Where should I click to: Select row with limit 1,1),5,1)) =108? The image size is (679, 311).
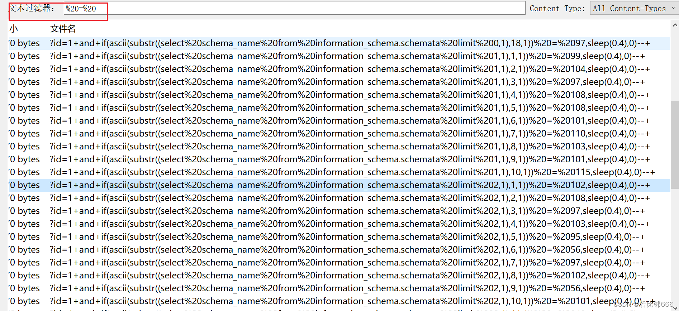[339, 108]
